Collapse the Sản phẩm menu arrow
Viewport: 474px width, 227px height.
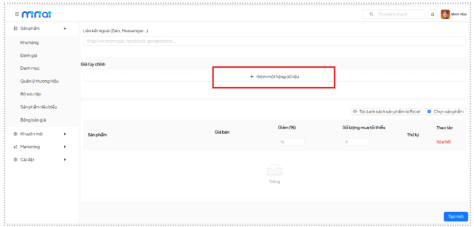(x=65, y=28)
